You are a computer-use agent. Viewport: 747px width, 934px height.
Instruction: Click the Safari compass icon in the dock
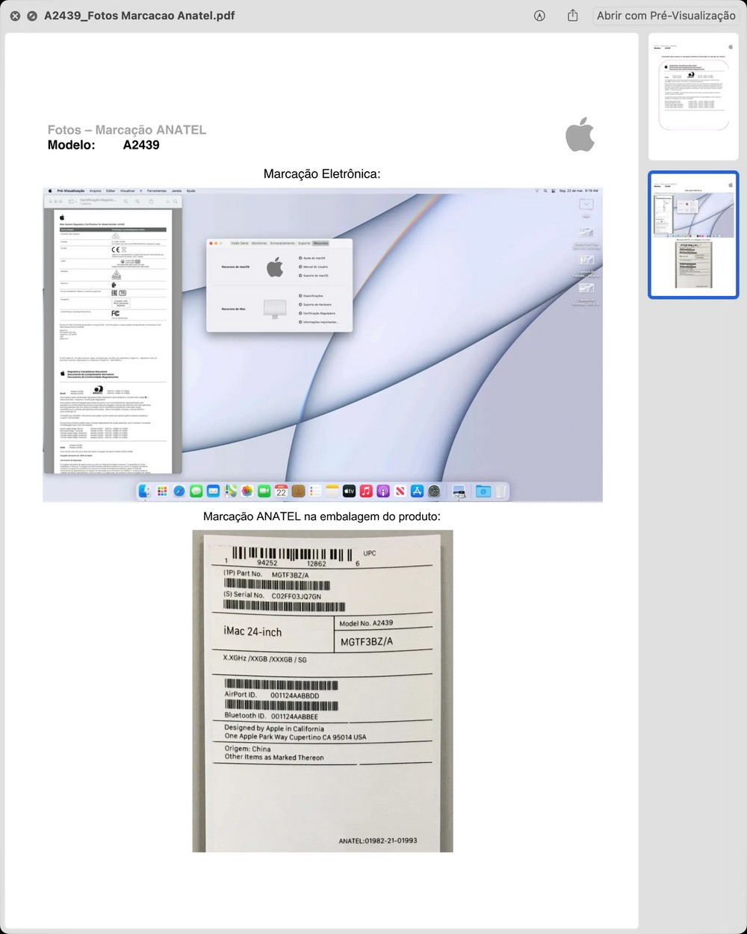tap(179, 491)
